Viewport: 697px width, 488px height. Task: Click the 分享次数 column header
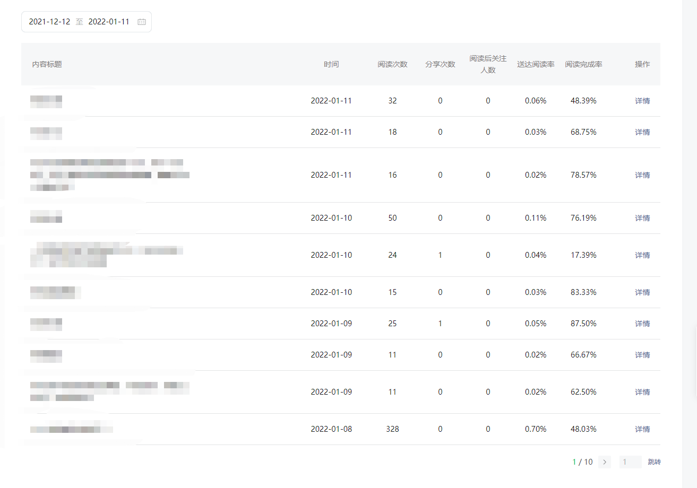click(440, 64)
